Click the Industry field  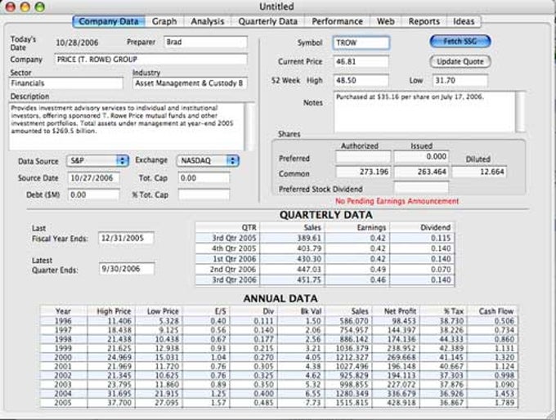pos(190,83)
